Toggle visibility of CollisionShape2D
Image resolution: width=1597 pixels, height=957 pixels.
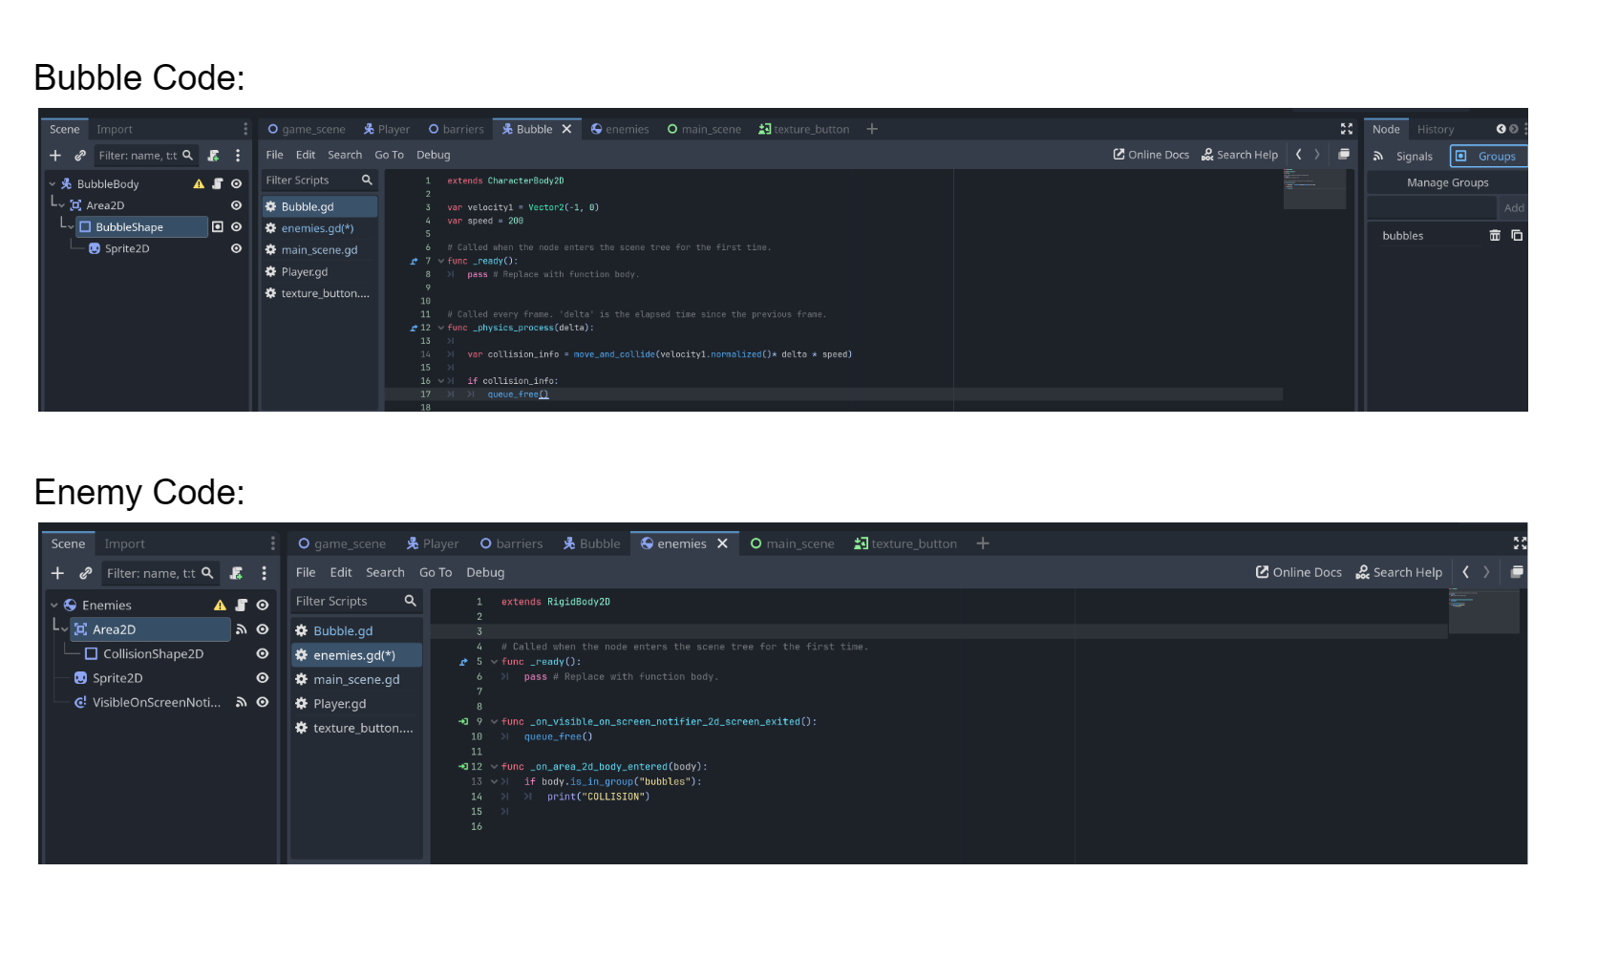coord(263,653)
